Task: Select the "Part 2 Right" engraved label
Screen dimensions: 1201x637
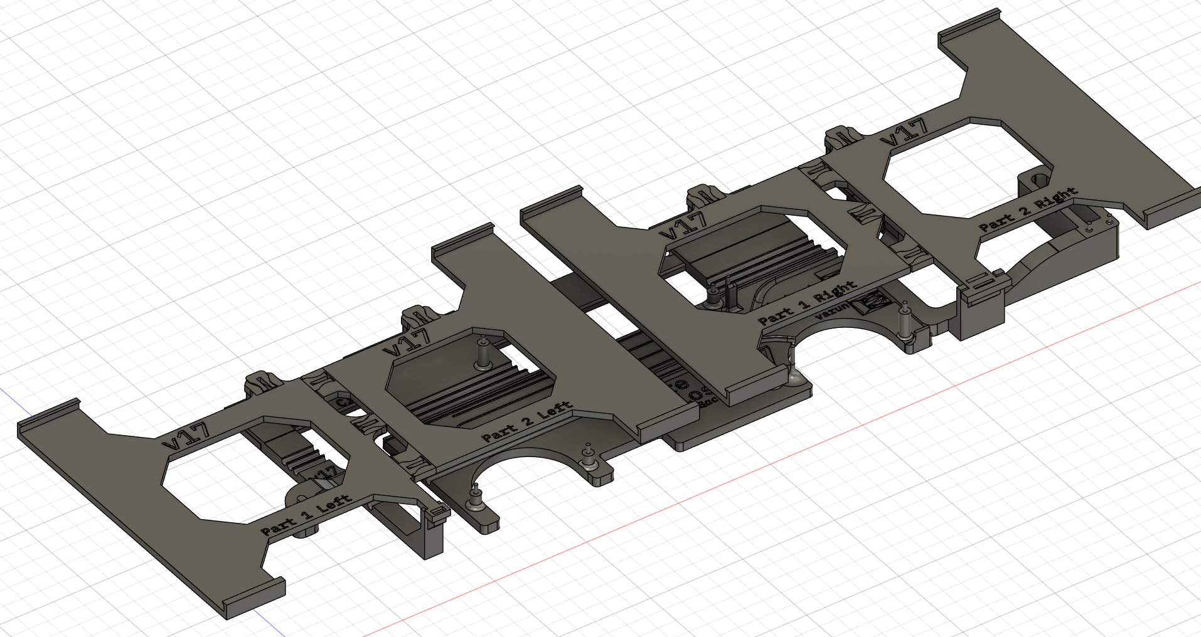Action: point(1028,210)
